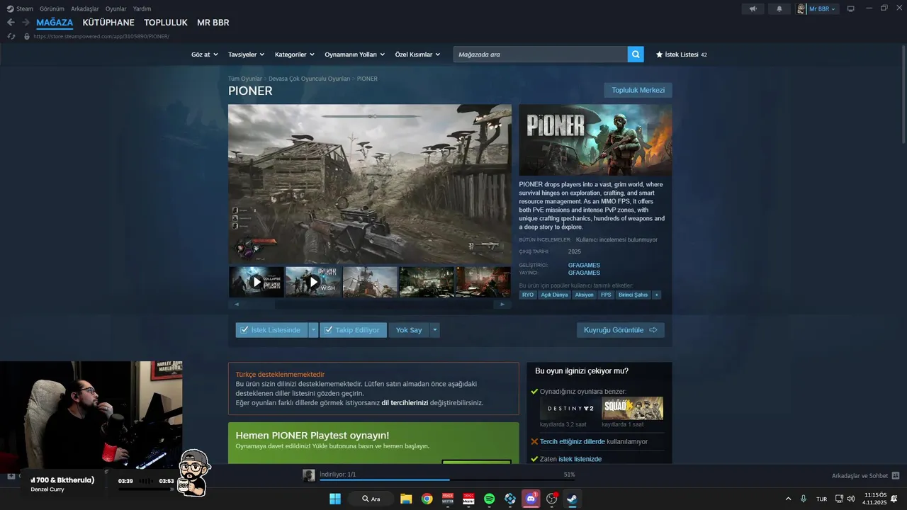Open the GFAGAMES developer link
Viewport: 907px width, 510px height.
(x=584, y=266)
